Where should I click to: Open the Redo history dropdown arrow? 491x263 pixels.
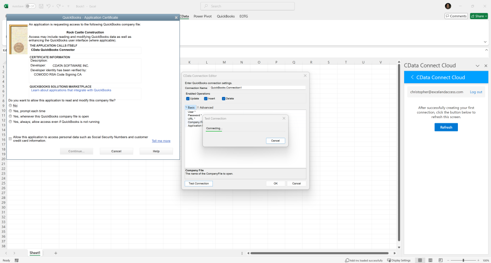[x=63, y=6]
